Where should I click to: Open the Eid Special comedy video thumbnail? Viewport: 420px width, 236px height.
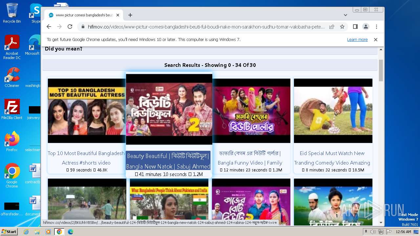coord(333,111)
